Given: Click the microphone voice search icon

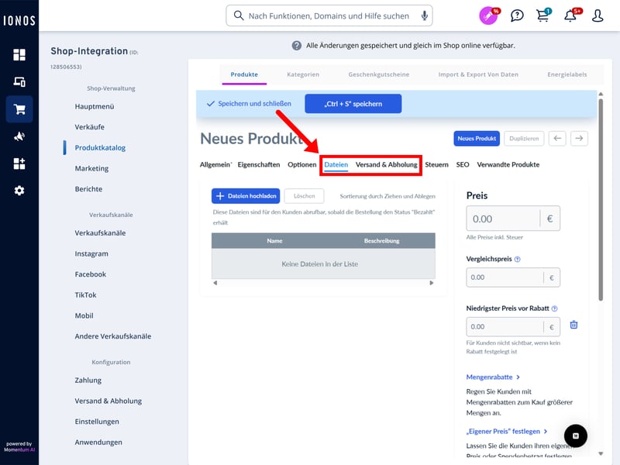Looking at the screenshot, I should point(425,15).
